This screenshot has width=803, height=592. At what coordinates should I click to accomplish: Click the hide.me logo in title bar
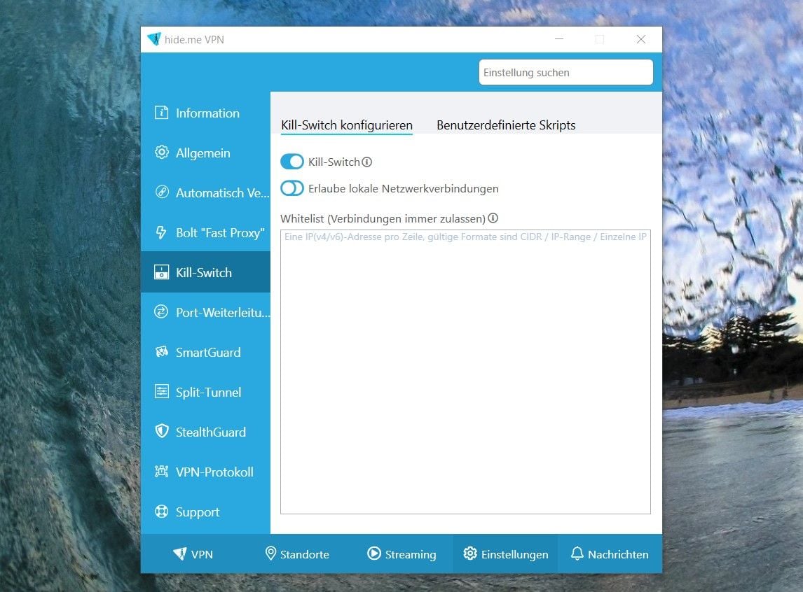[153, 39]
